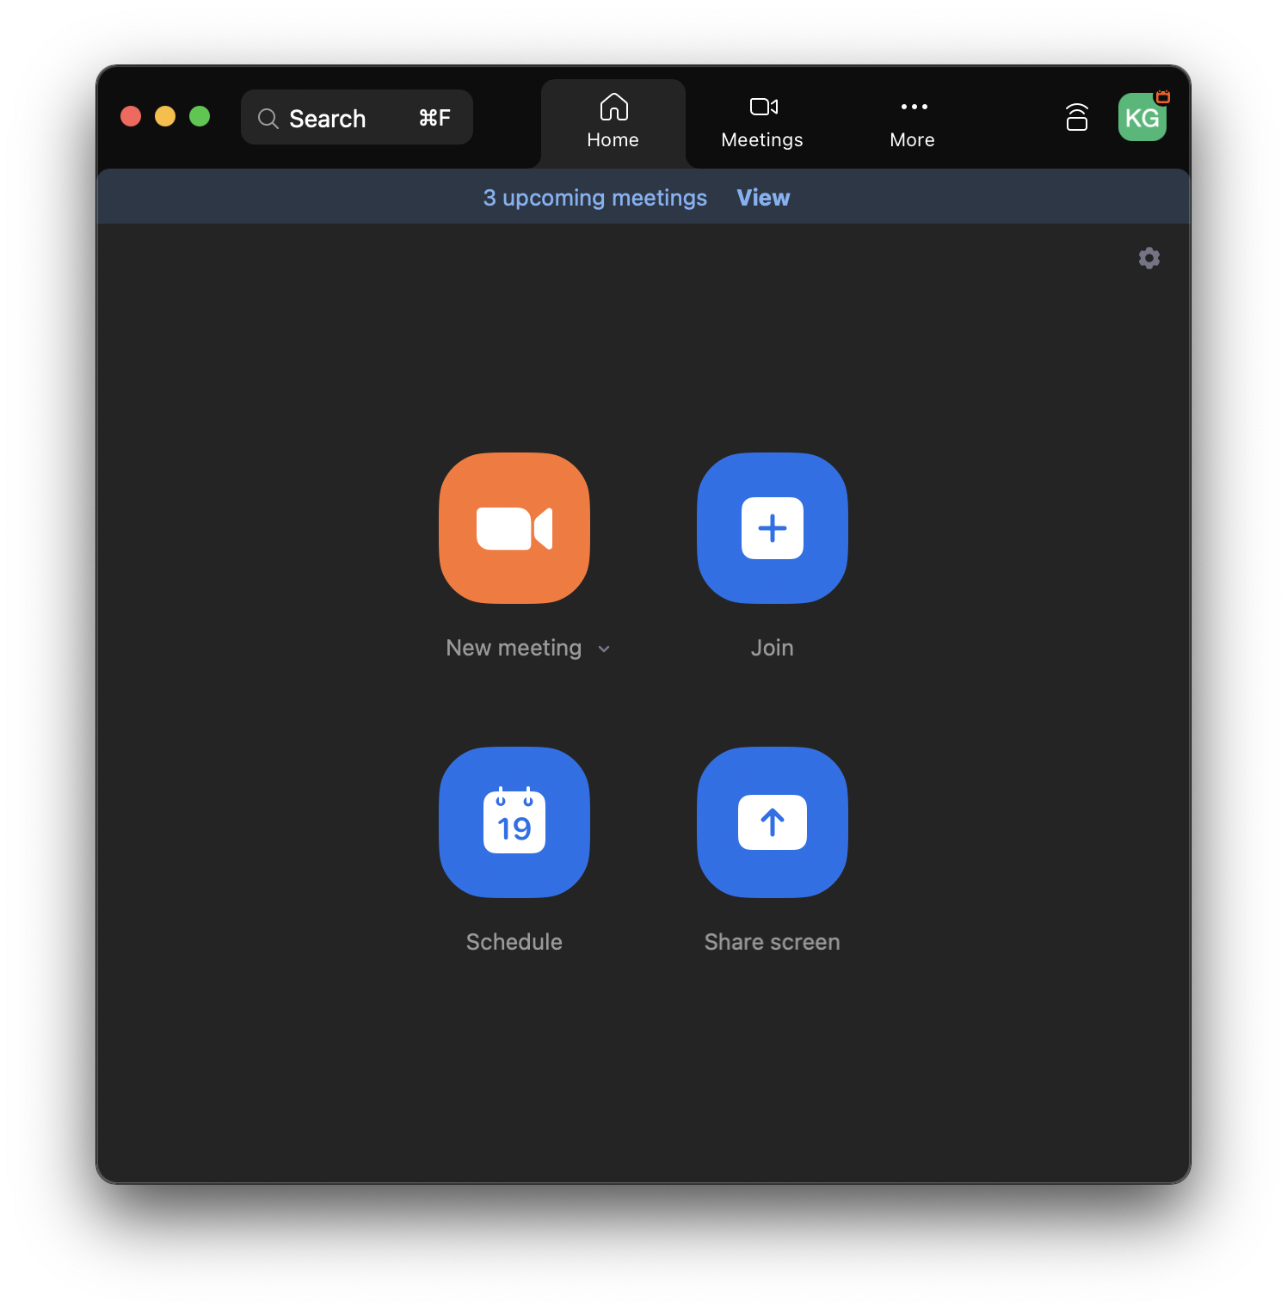Select the "3 upcoming meetings" banner text
This screenshot has width=1287, height=1311.
[x=594, y=198]
